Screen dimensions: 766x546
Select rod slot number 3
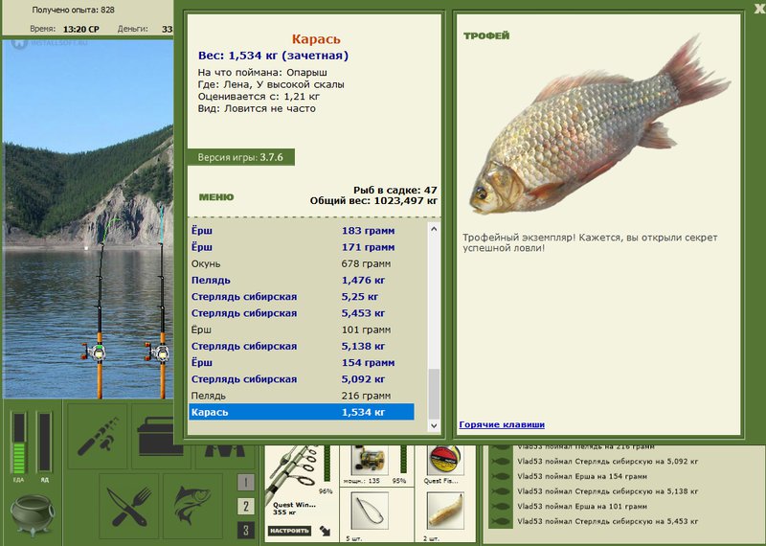click(246, 530)
